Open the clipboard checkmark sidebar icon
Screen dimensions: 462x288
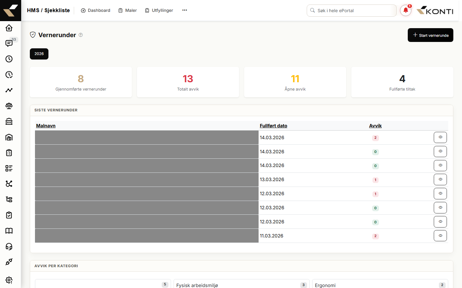(9, 215)
